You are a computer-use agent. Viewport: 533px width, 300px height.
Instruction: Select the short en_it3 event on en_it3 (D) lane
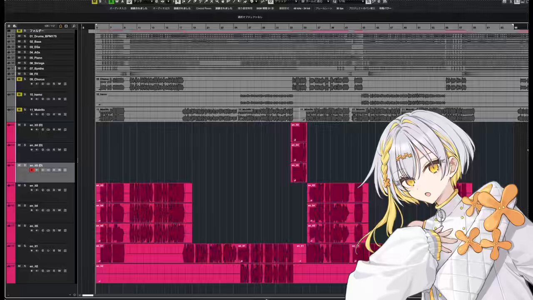click(x=299, y=132)
